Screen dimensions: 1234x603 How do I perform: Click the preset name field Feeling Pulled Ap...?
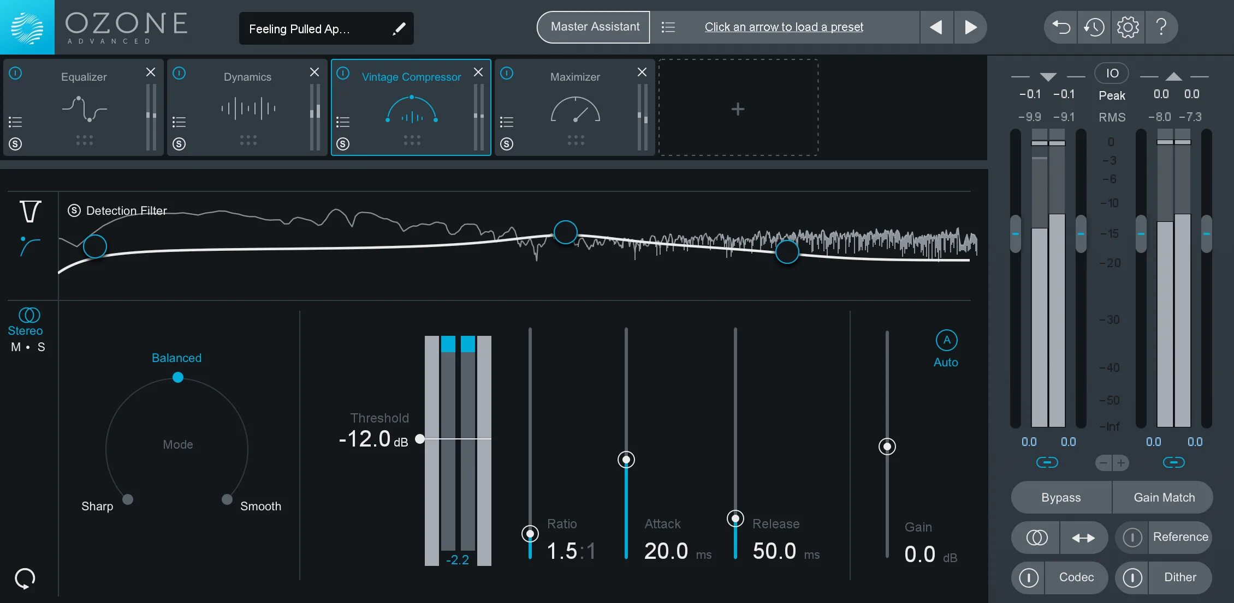pos(326,28)
